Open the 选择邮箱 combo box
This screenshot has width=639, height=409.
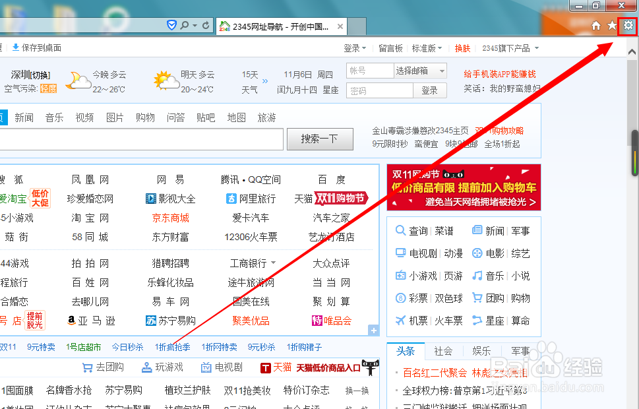click(420, 71)
